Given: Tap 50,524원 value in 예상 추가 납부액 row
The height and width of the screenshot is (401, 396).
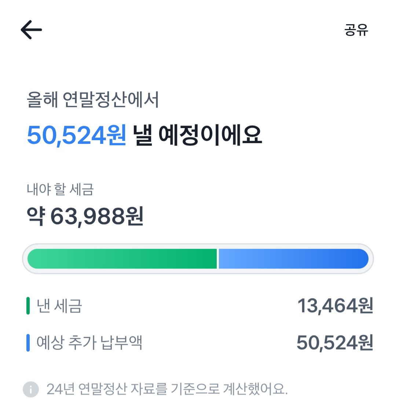Looking at the screenshot, I should click(x=334, y=343).
